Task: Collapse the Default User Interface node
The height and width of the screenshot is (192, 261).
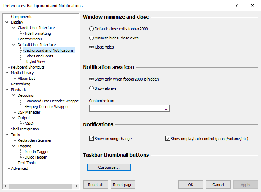Action: (x=14, y=45)
